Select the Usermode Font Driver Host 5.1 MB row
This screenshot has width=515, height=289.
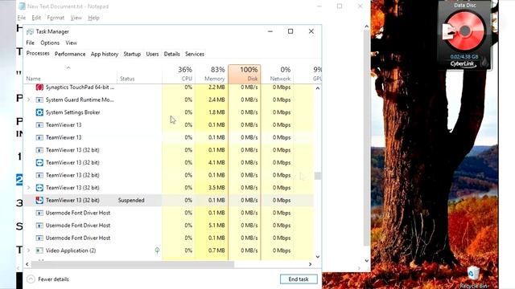tap(168, 226)
